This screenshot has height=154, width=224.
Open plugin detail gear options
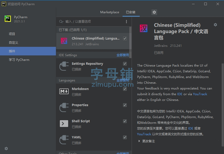(215, 25)
